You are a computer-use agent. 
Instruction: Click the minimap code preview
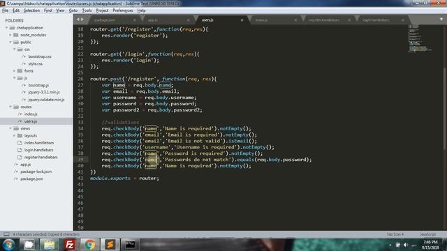[420, 38]
